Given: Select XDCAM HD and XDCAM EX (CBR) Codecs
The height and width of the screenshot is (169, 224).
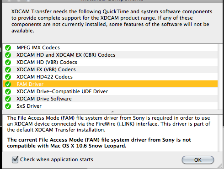Looking at the screenshot, I should click(x=110, y=55).
